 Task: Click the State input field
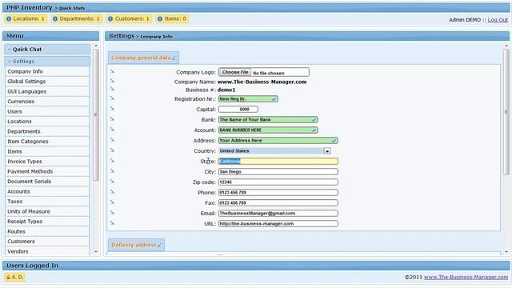click(278, 162)
